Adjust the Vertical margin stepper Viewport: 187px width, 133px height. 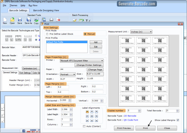coord(101,101)
